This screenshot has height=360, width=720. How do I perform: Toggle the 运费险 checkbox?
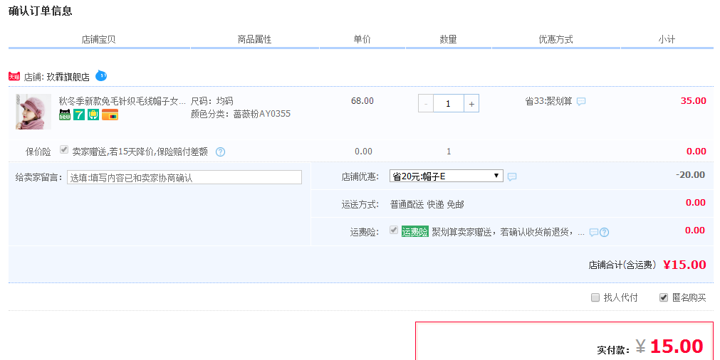(394, 231)
